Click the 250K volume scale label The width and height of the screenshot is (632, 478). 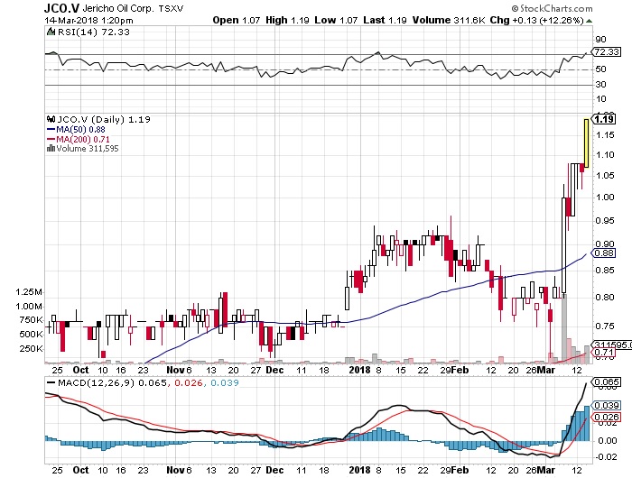pyautogui.click(x=31, y=349)
